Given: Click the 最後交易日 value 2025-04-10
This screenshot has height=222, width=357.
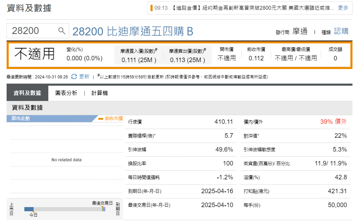Looking at the screenshot, I should point(217,205).
